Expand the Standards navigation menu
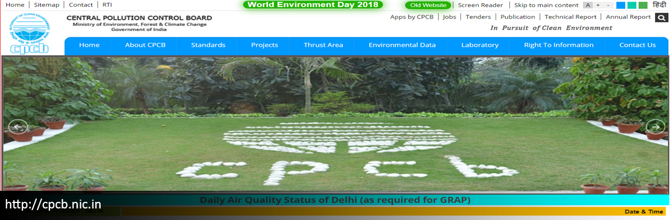Screen dimensions: 671x220 (x=208, y=45)
